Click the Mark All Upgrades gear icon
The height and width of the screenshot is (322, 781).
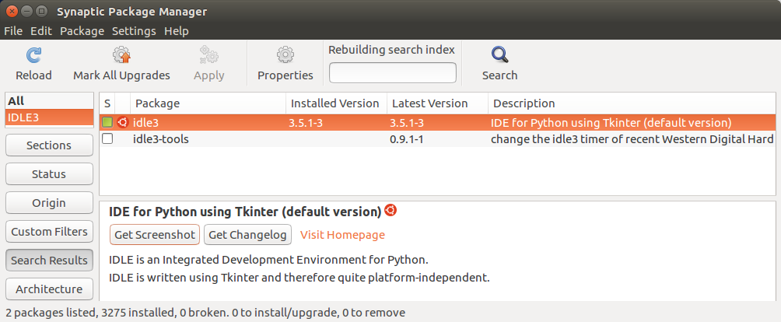(121, 55)
